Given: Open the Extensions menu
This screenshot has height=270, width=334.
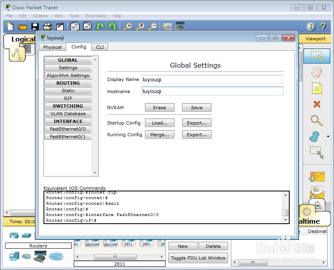Looking at the screenshot, I should pos(96,16).
